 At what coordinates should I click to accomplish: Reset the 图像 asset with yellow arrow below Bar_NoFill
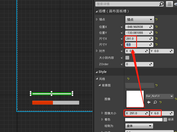161,102
